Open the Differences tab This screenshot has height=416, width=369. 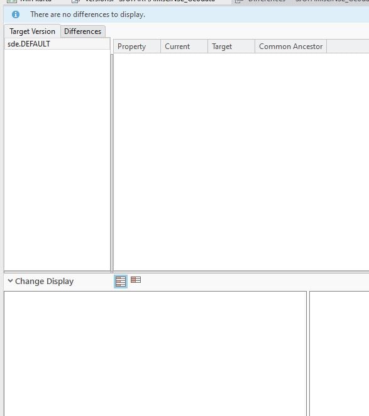(83, 31)
